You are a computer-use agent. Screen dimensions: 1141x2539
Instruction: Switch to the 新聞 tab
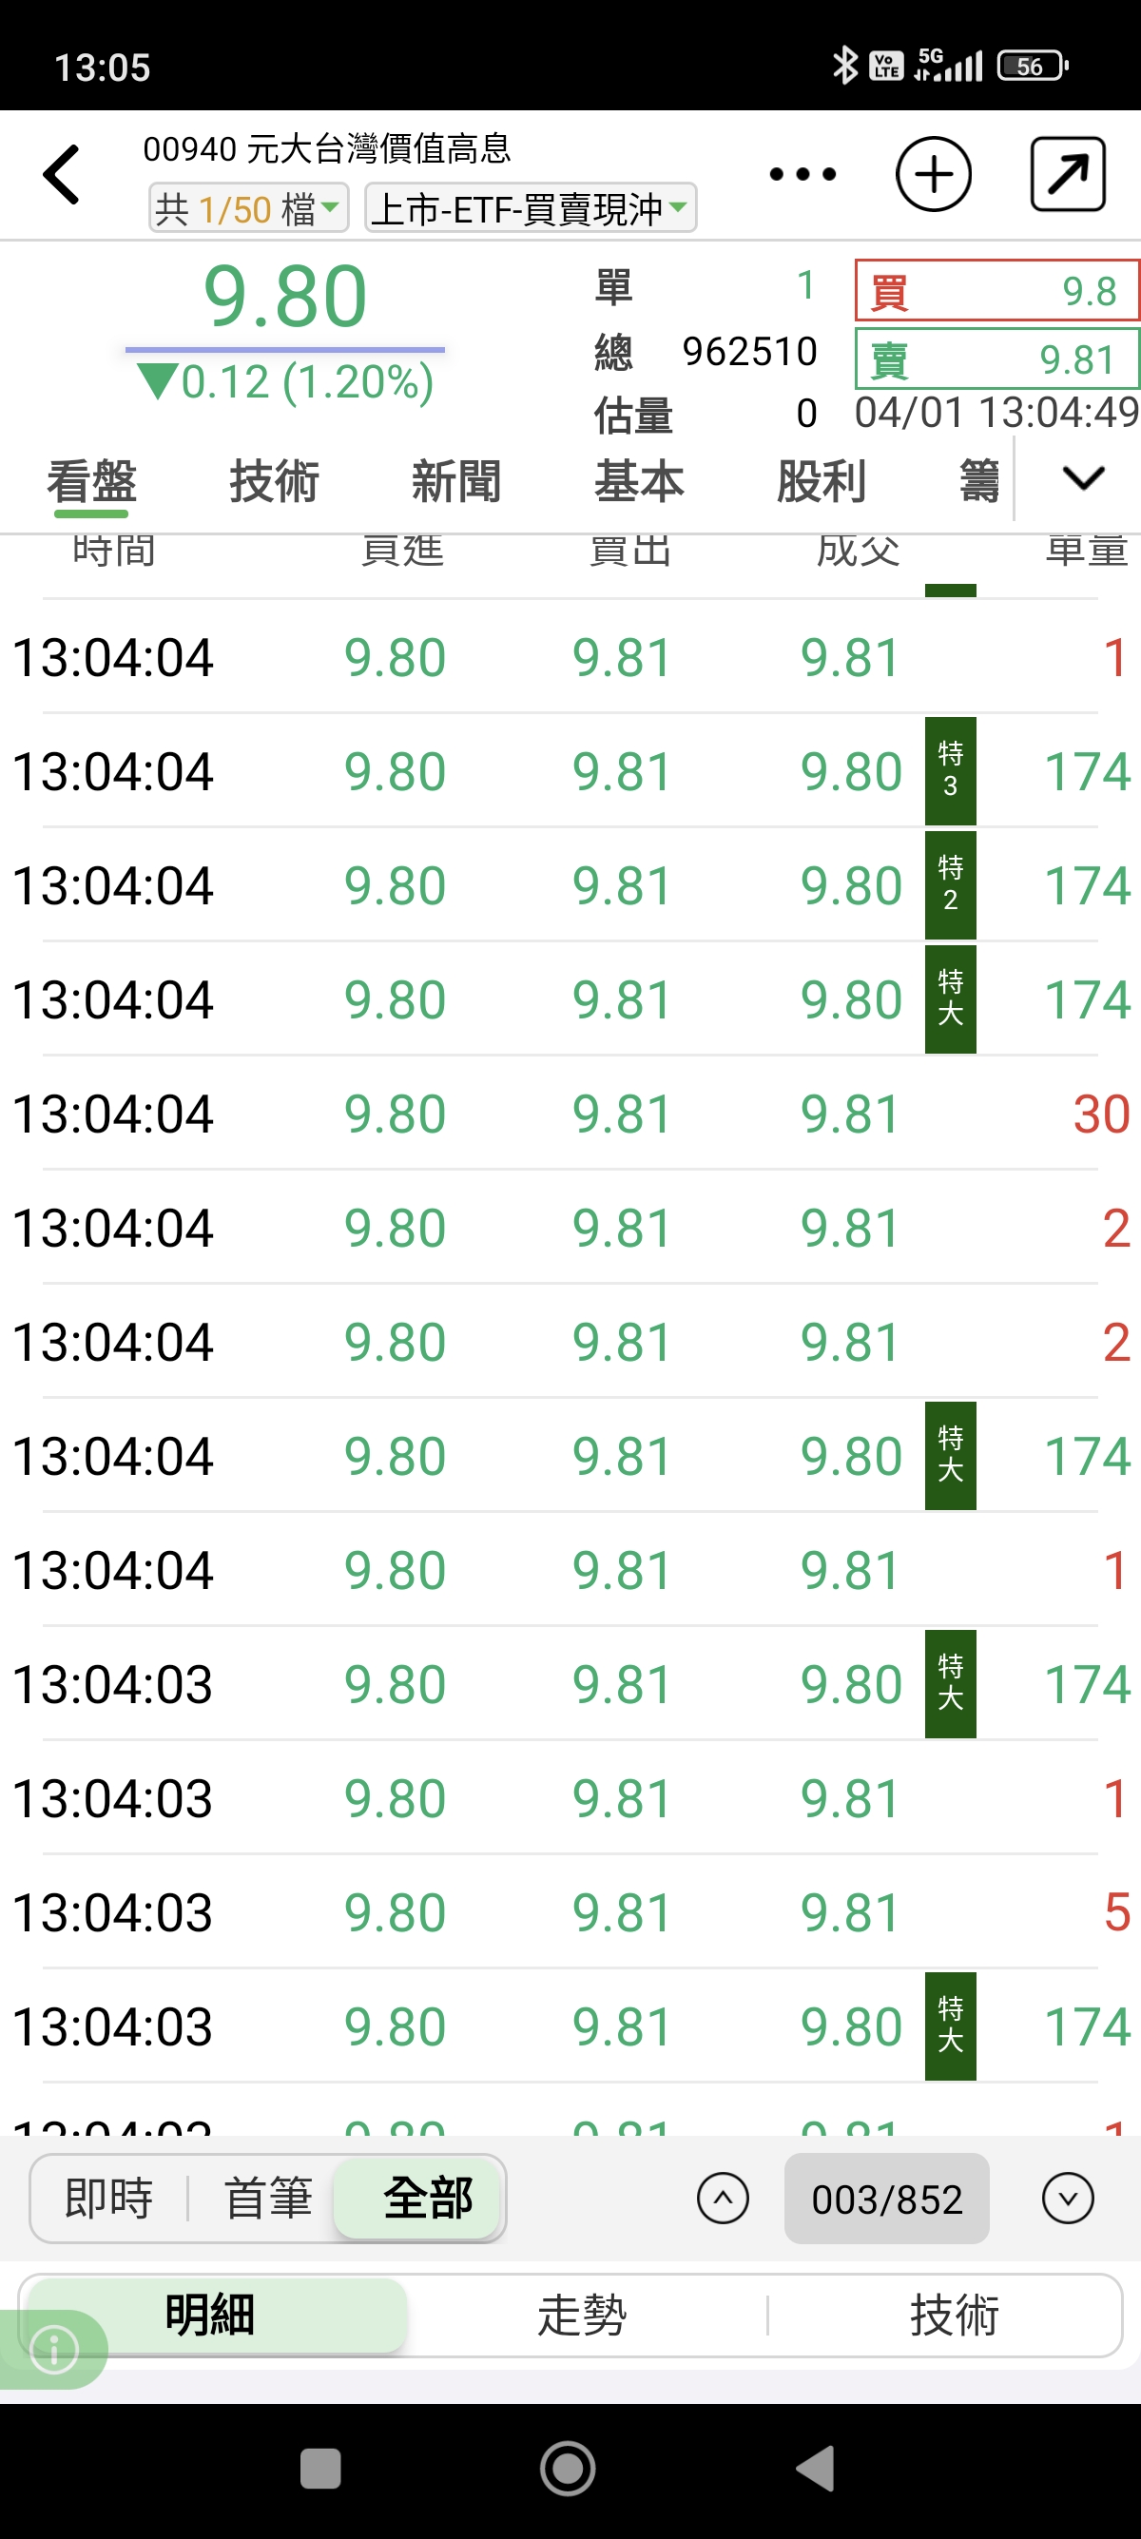click(456, 482)
